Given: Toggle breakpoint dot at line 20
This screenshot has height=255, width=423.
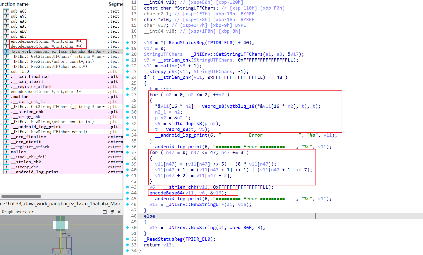Looking at the screenshot, I should tap(128, 54).
